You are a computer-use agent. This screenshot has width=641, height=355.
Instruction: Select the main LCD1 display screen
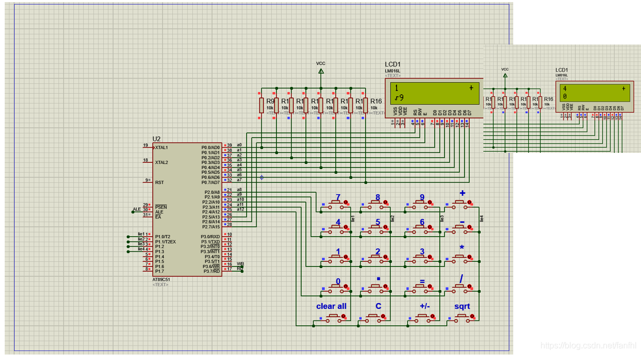coord(436,93)
